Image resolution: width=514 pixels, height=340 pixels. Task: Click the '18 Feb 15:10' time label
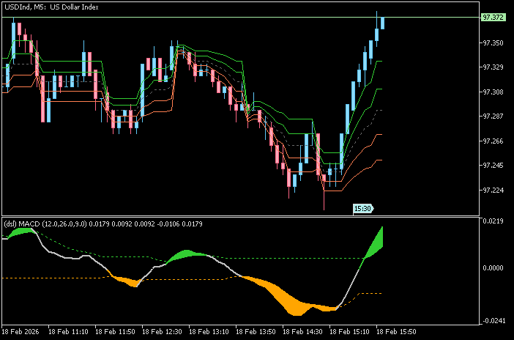point(350,331)
